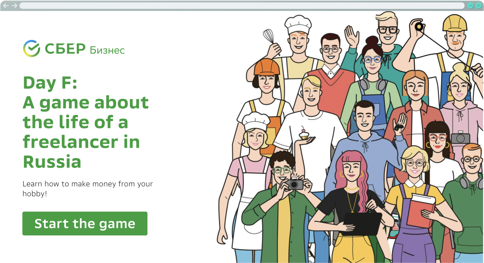Click the browser back arrow
484x263 pixels.
[x=6, y=6]
